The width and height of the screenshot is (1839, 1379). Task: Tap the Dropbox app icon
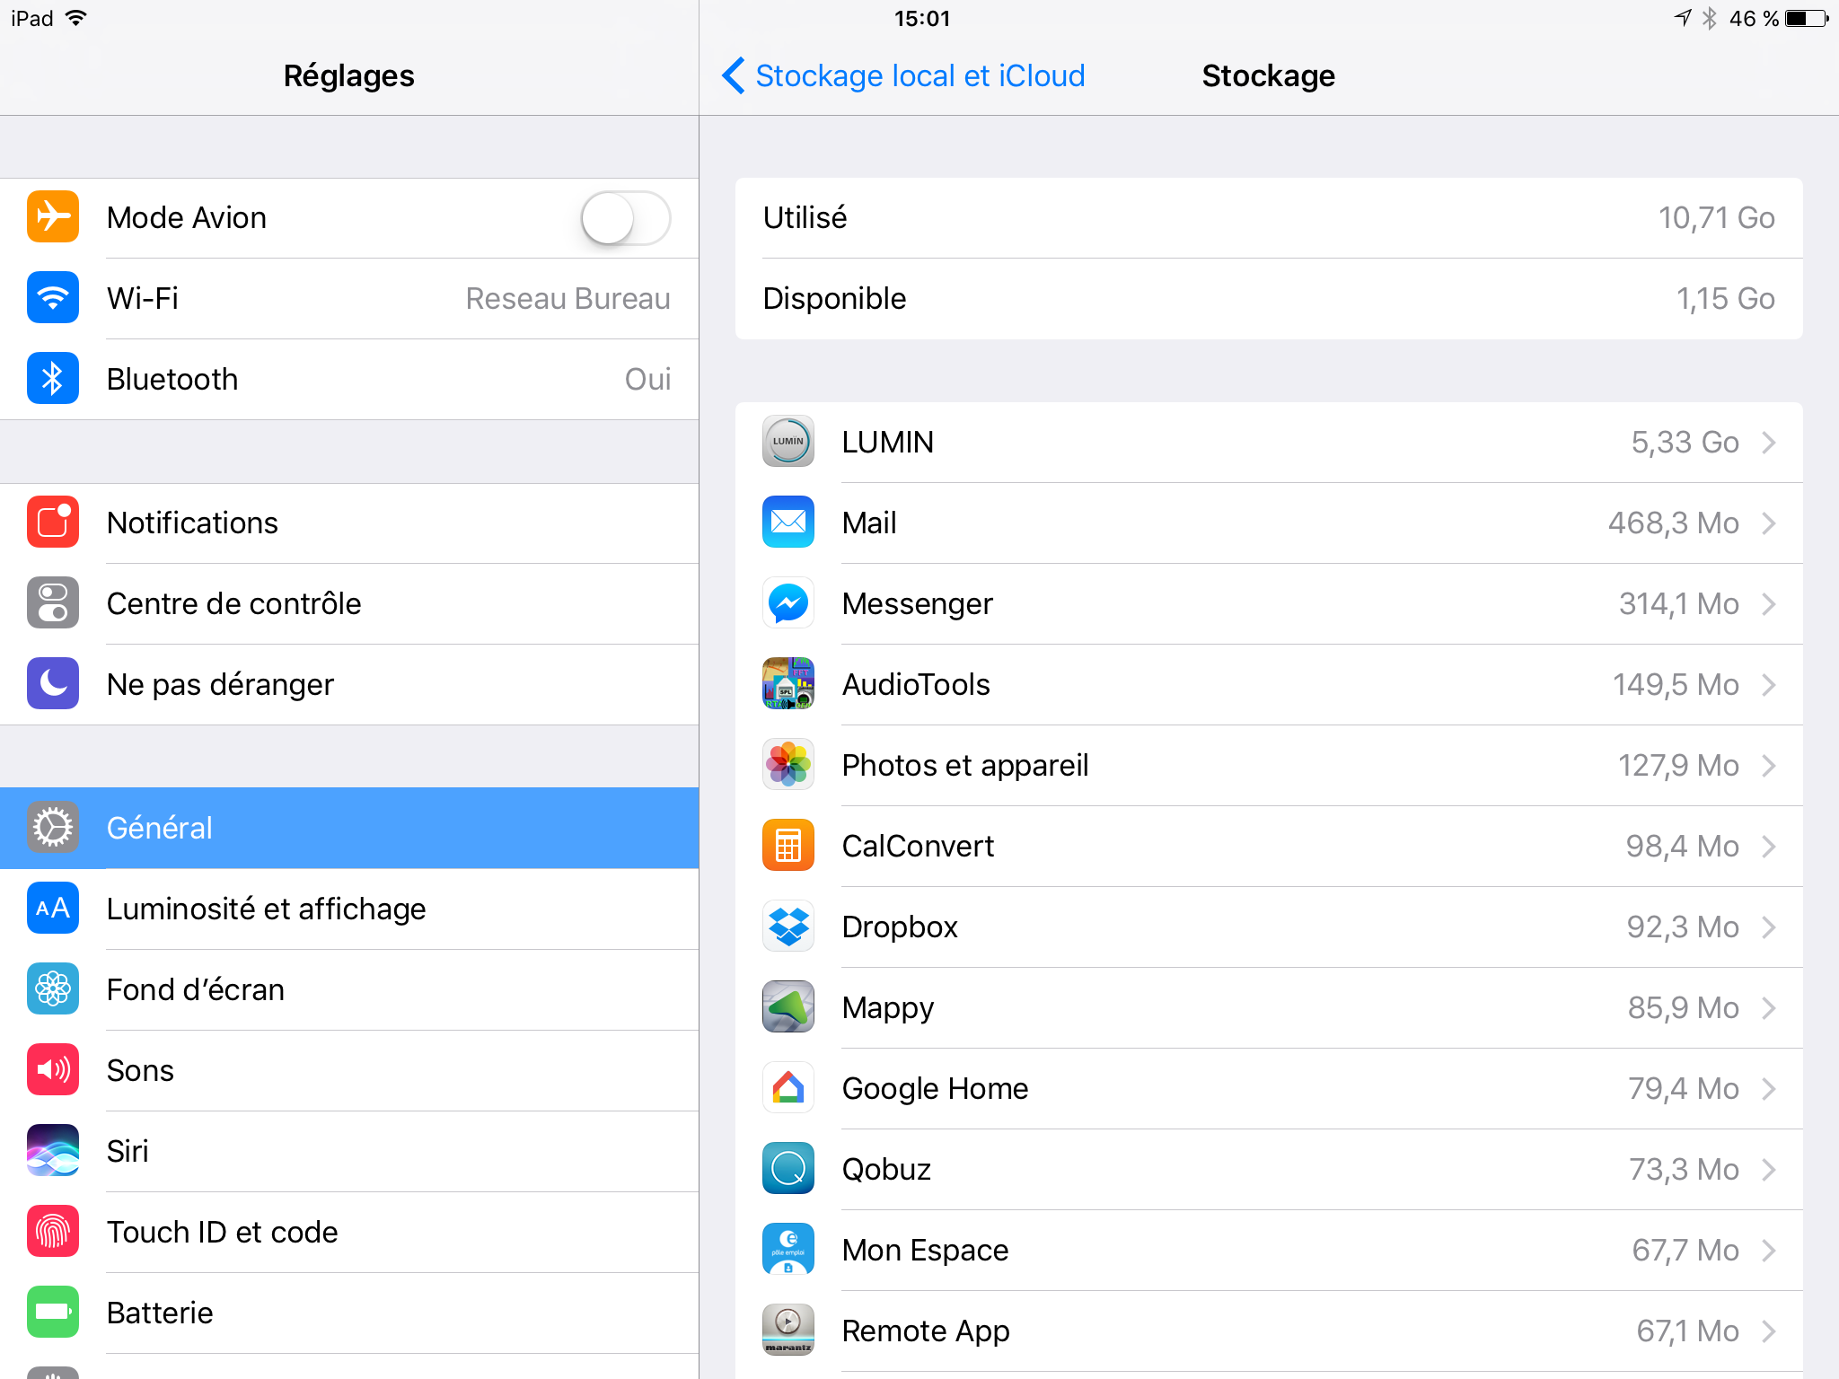(x=788, y=927)
